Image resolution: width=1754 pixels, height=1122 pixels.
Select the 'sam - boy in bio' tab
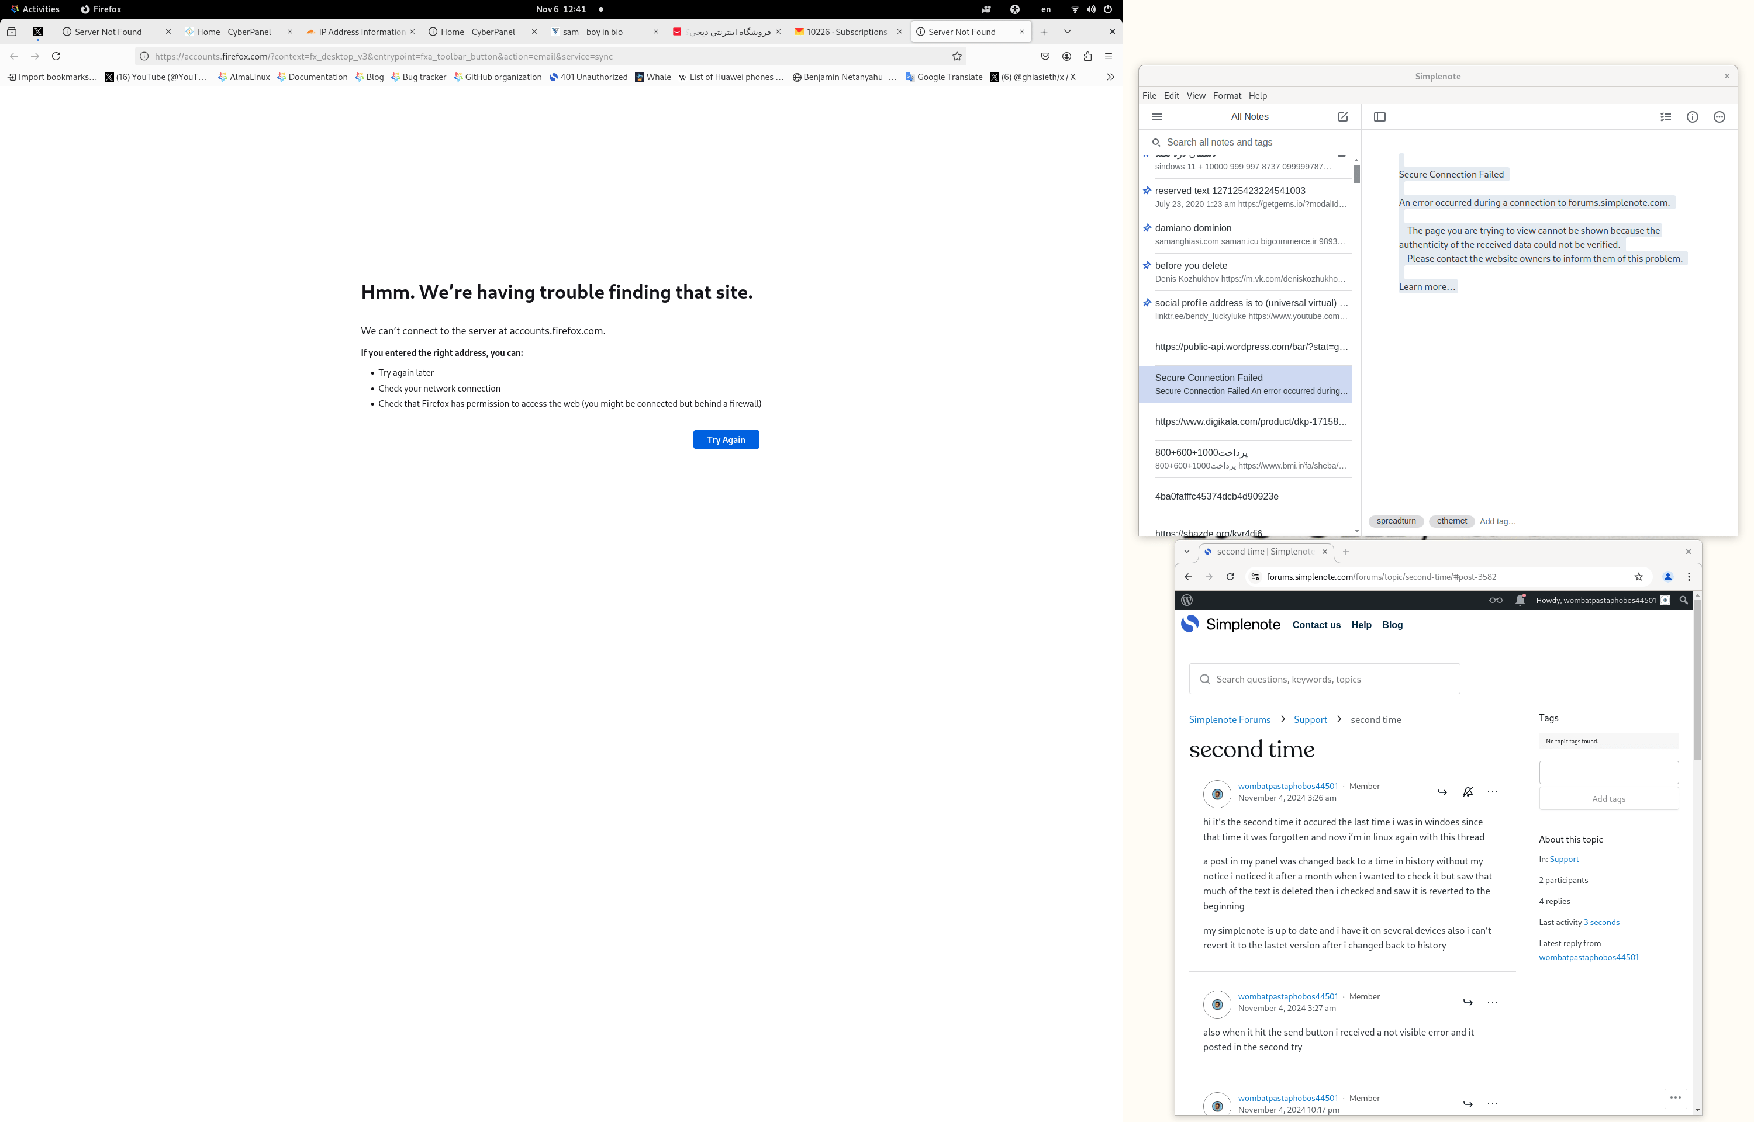pos(604,32)
